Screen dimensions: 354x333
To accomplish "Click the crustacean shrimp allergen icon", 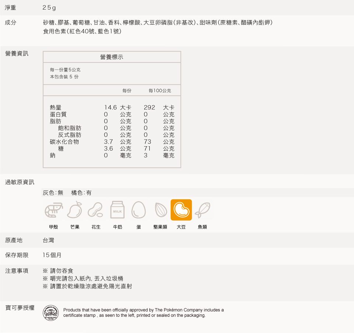I will (54, 210).
